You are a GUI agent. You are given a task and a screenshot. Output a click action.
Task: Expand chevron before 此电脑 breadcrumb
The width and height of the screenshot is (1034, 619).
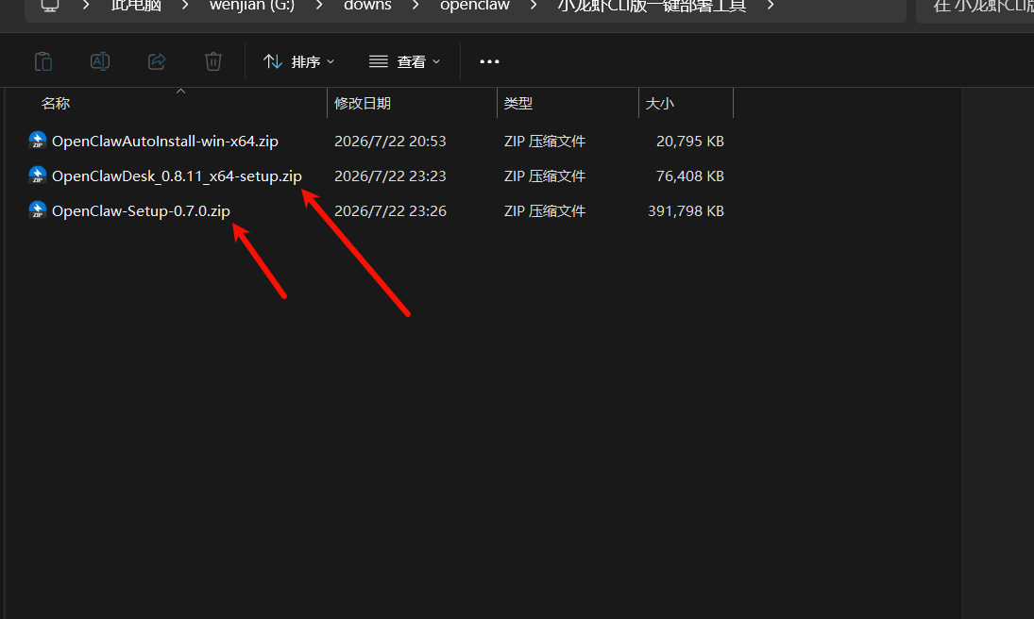point(86,6)
